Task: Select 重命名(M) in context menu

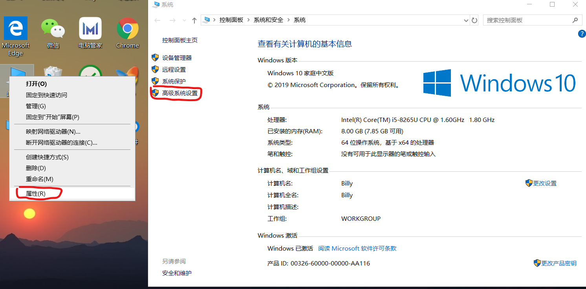Action: [72, 179]
